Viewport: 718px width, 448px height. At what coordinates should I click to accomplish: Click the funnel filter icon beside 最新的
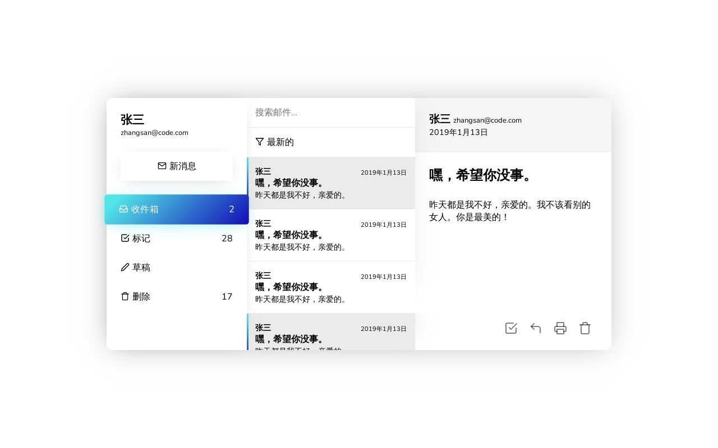260,142
